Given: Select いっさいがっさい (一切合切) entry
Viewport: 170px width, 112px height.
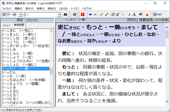Looking at the screenshot, I should tap(26, 46).
